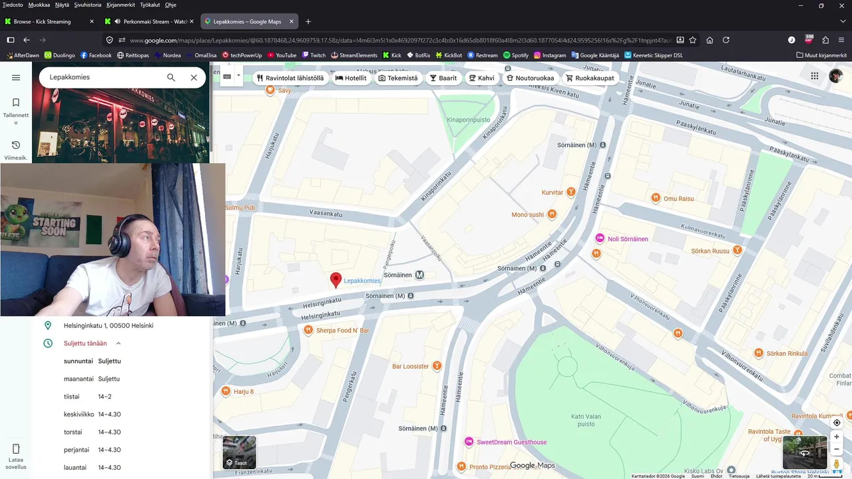Open the YouTube bookmark
Viewport: 852px width, 479px height.
(282, 55)
